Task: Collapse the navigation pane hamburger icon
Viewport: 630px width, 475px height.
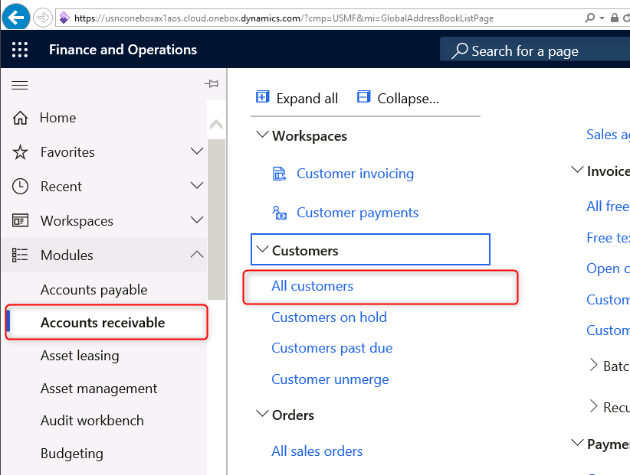Action: (20, 85)
